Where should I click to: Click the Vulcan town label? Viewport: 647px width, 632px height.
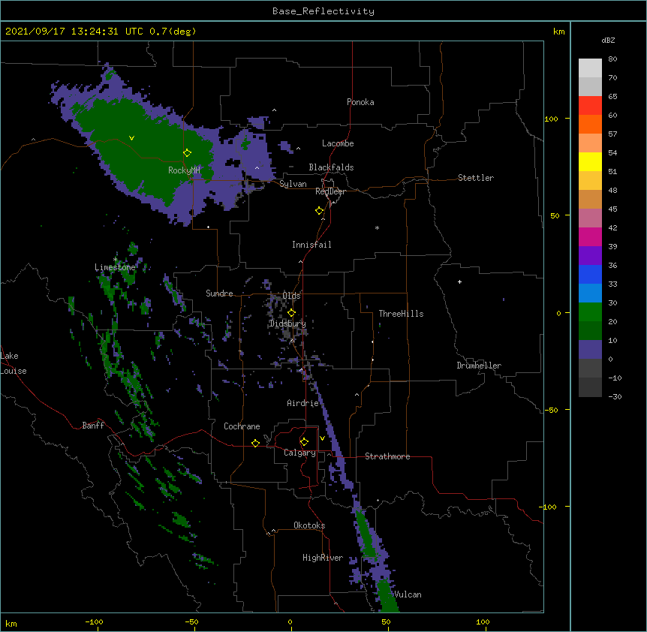pos(408,594)
